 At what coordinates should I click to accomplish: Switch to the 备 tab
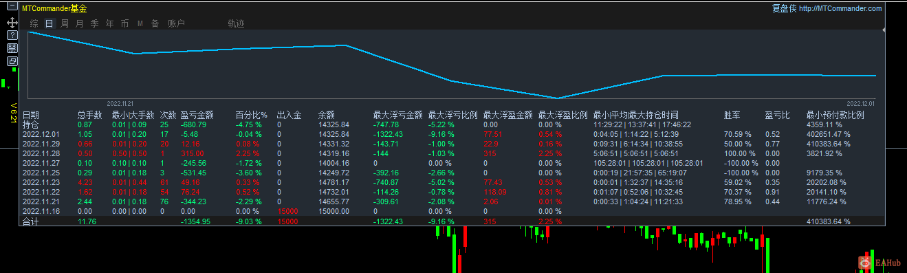(x=155, y=23)
